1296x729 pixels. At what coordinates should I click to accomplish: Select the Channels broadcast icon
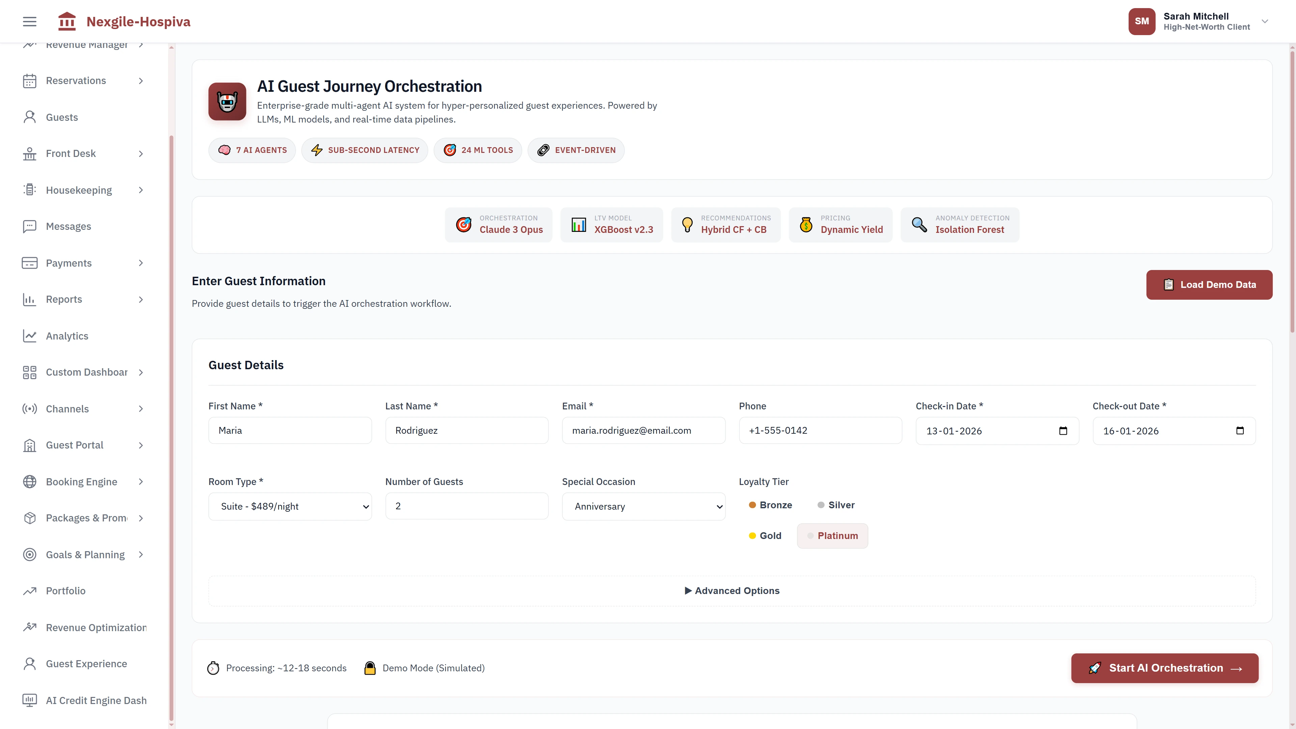click(29, 408)
